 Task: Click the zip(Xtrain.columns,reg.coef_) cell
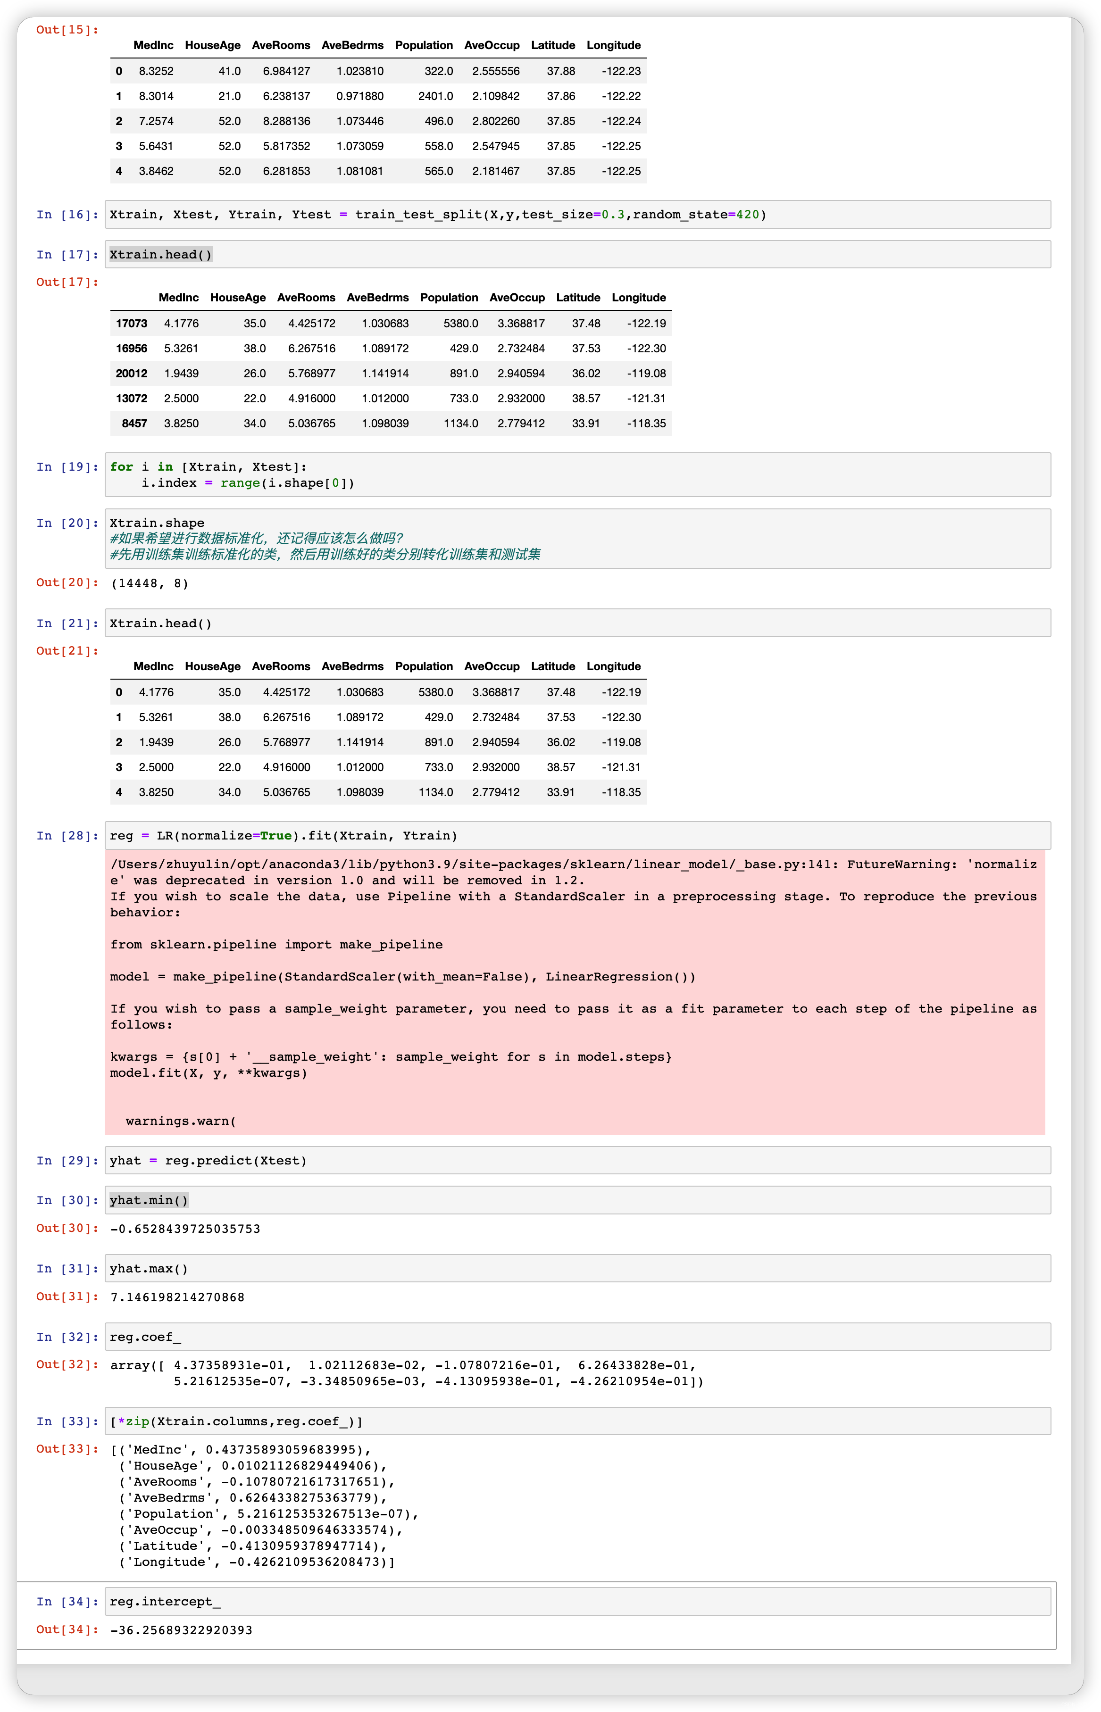(578, 1421)
